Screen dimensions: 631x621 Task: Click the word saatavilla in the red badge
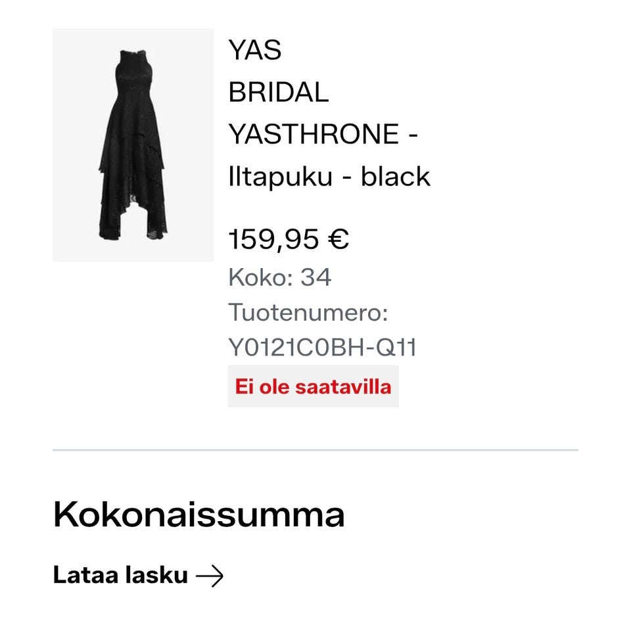(343, 386)
